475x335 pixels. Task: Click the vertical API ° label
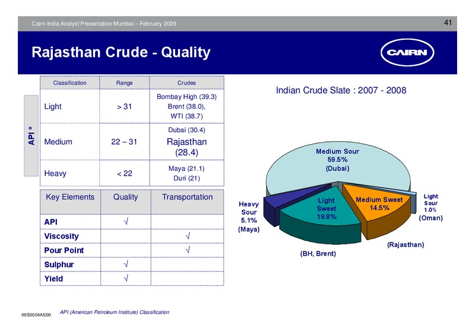pos(31,136)
